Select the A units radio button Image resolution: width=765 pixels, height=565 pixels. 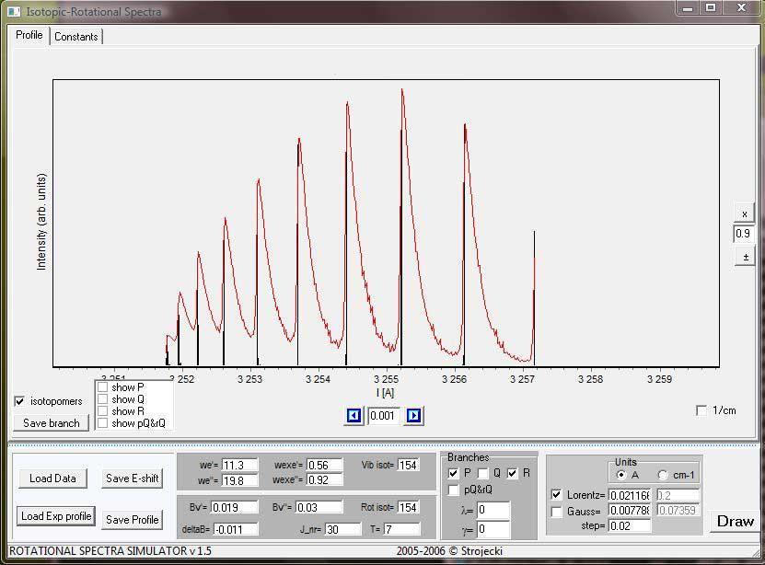pos(621,474)
